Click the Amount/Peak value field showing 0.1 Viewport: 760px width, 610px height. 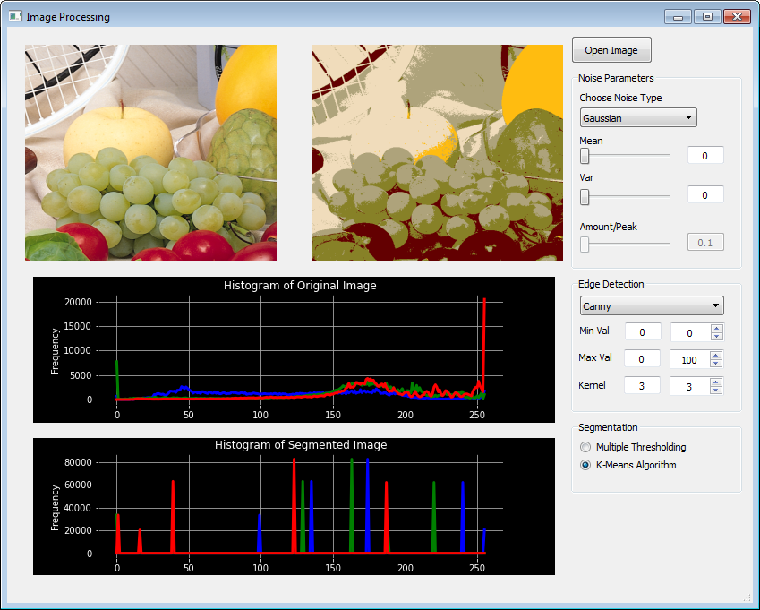tap(704, 242)
